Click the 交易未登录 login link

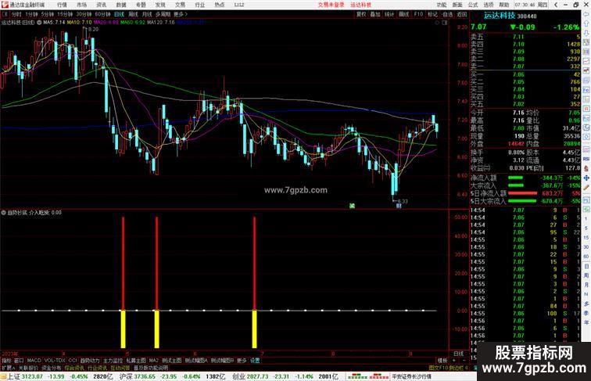[331, 5]
